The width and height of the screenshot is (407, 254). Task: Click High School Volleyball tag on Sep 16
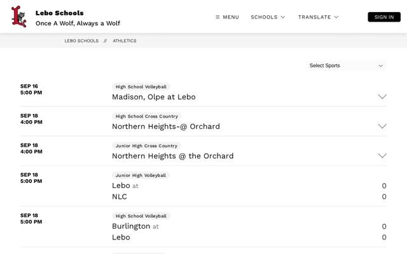point(141,87)
